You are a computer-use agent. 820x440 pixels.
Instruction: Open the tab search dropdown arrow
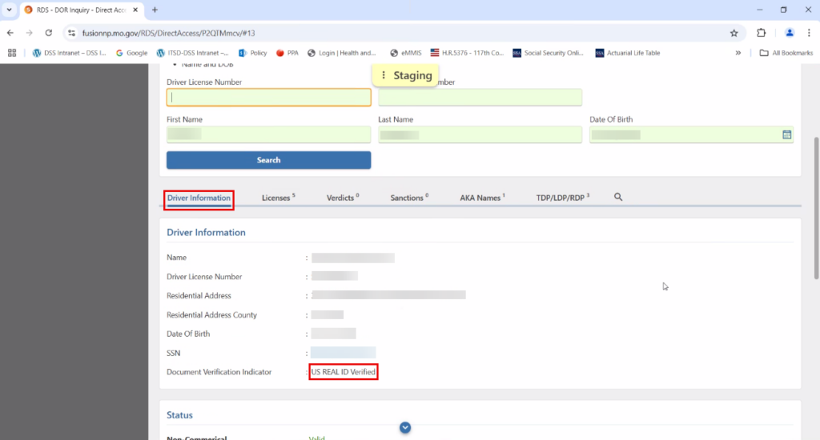(x=9, y=10)
